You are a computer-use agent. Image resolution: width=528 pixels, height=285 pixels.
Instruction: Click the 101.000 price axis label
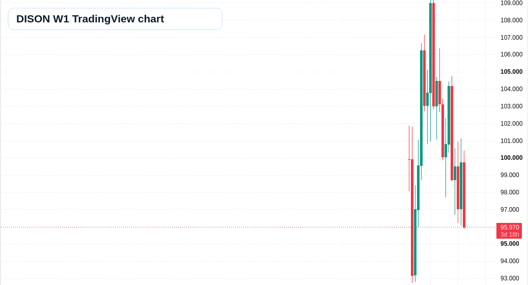(x=511, y=140)
